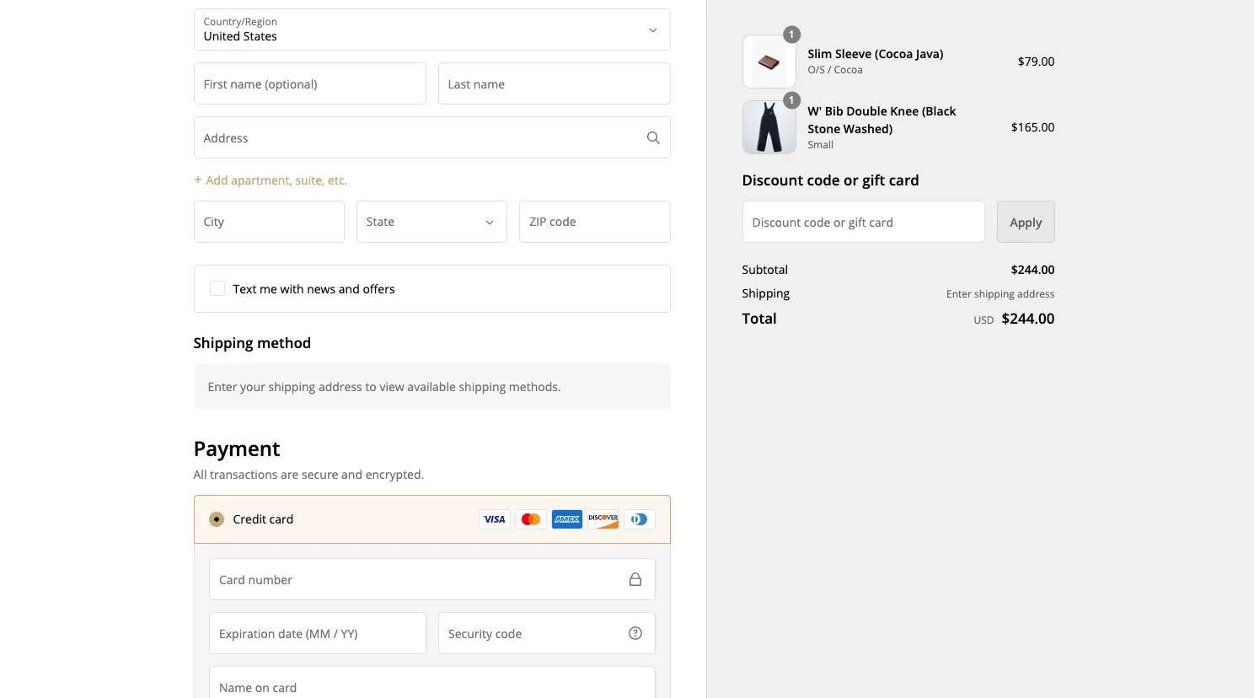Select the Credit card payment radio button
Screen dimensions: 1254x698
pyautogui.click(x=217, y=519)
